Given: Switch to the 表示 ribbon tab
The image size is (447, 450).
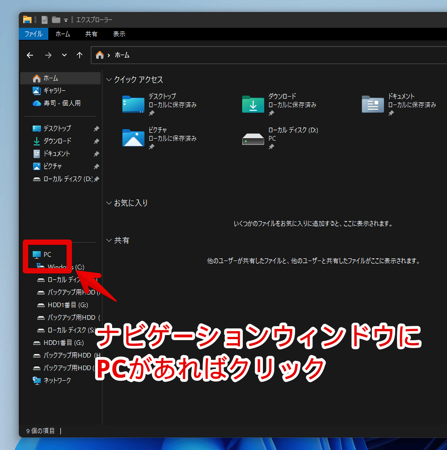Looking at the screenshot, I should (119, 34).
